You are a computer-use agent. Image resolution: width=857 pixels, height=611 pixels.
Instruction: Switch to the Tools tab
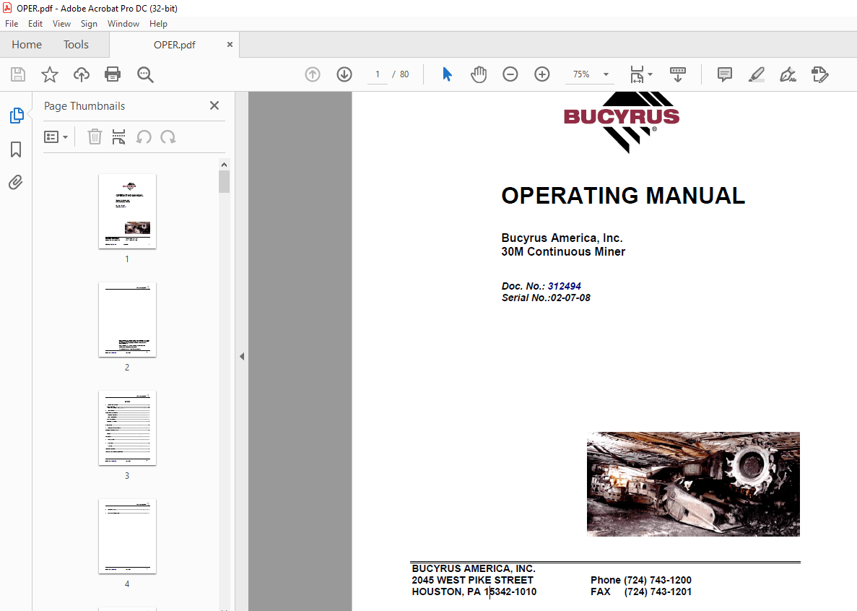[x=76, y=44]
